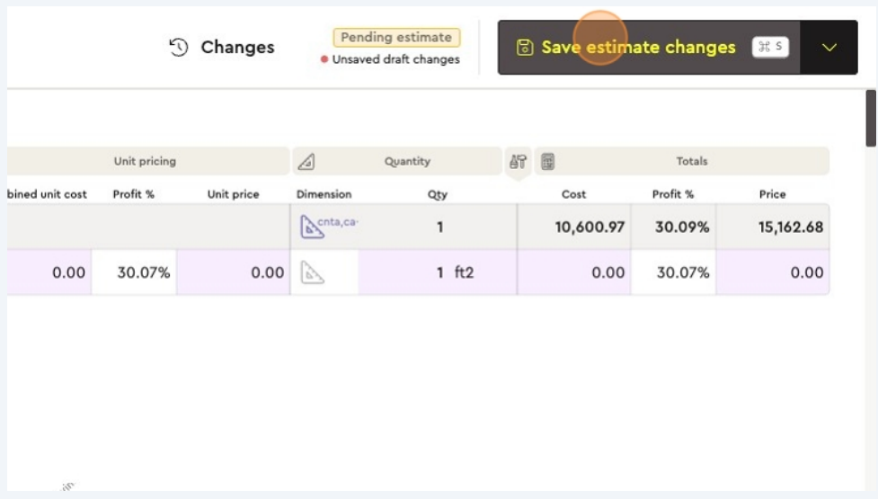Click the second row combined unit cost cell
This screenshot has height=499, width=878.
49,272
